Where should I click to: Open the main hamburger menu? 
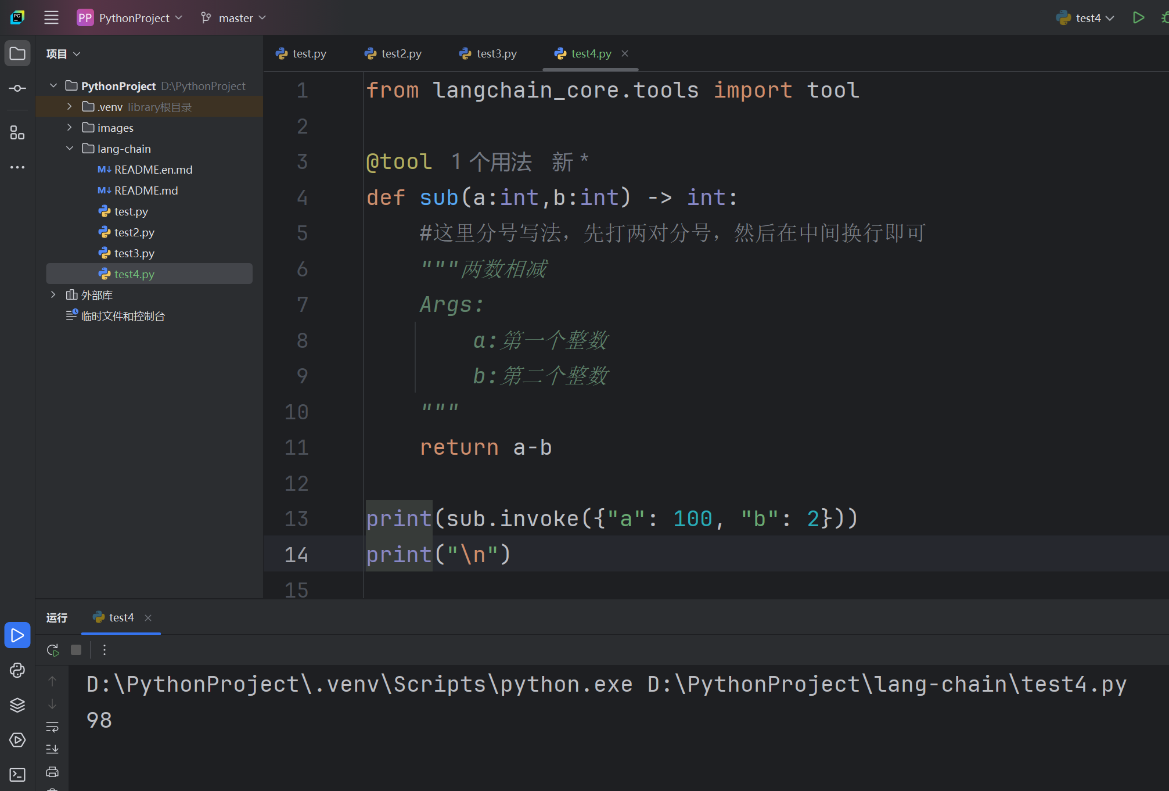51,17
